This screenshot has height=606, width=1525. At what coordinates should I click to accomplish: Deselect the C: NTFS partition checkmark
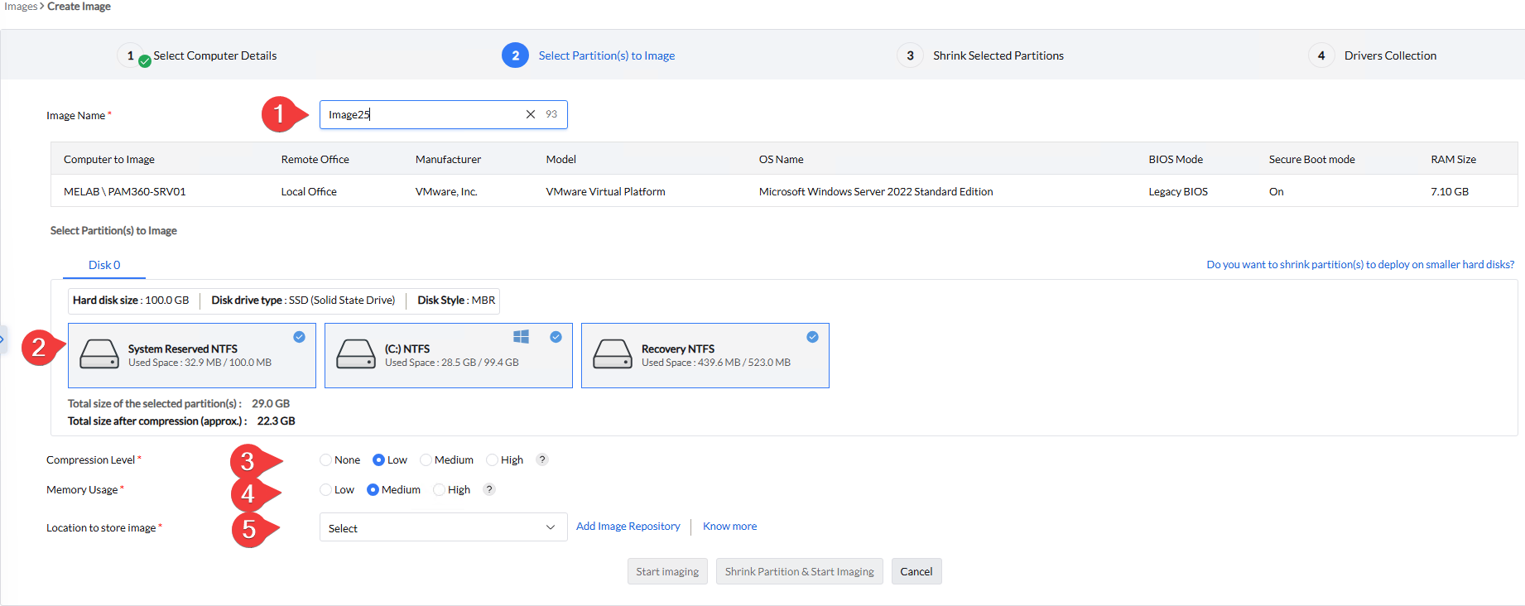556,337
